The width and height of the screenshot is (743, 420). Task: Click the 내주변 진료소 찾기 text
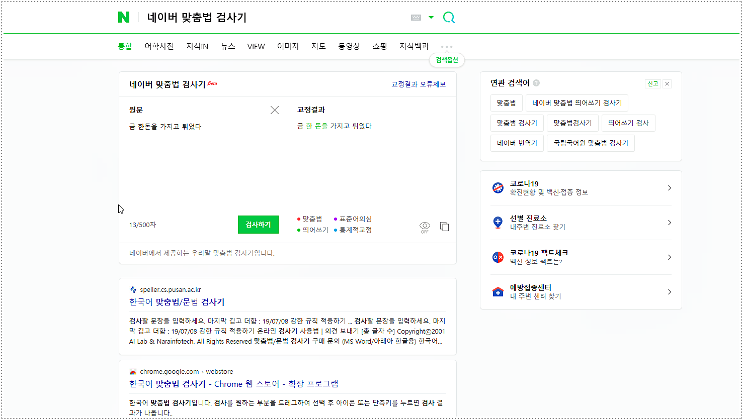538,227
